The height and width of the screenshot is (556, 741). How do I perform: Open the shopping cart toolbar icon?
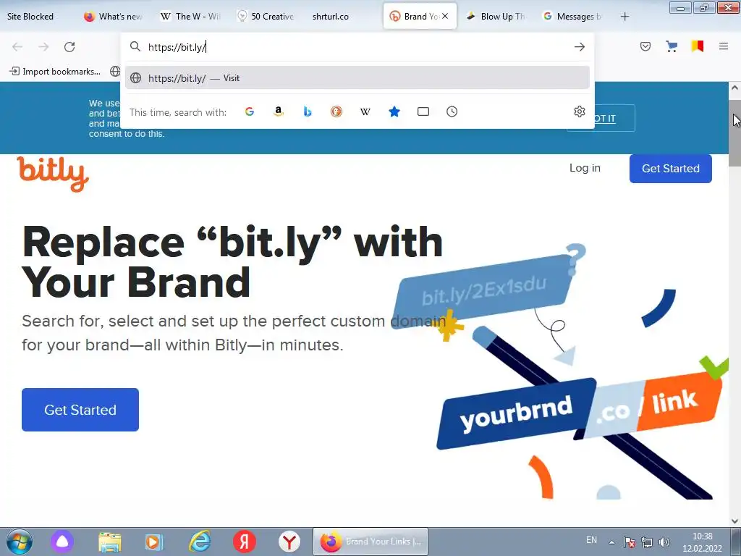pos(672,46)
